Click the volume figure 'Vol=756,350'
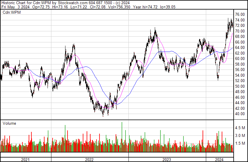 119,7
